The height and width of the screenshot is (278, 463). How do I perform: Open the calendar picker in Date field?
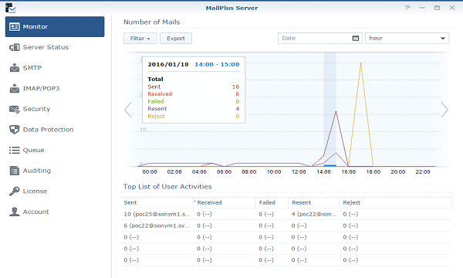click(356, 38)
